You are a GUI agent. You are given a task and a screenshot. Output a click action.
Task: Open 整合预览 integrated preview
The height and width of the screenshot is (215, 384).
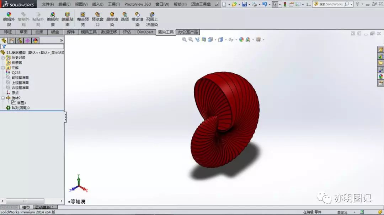point(83,19)
